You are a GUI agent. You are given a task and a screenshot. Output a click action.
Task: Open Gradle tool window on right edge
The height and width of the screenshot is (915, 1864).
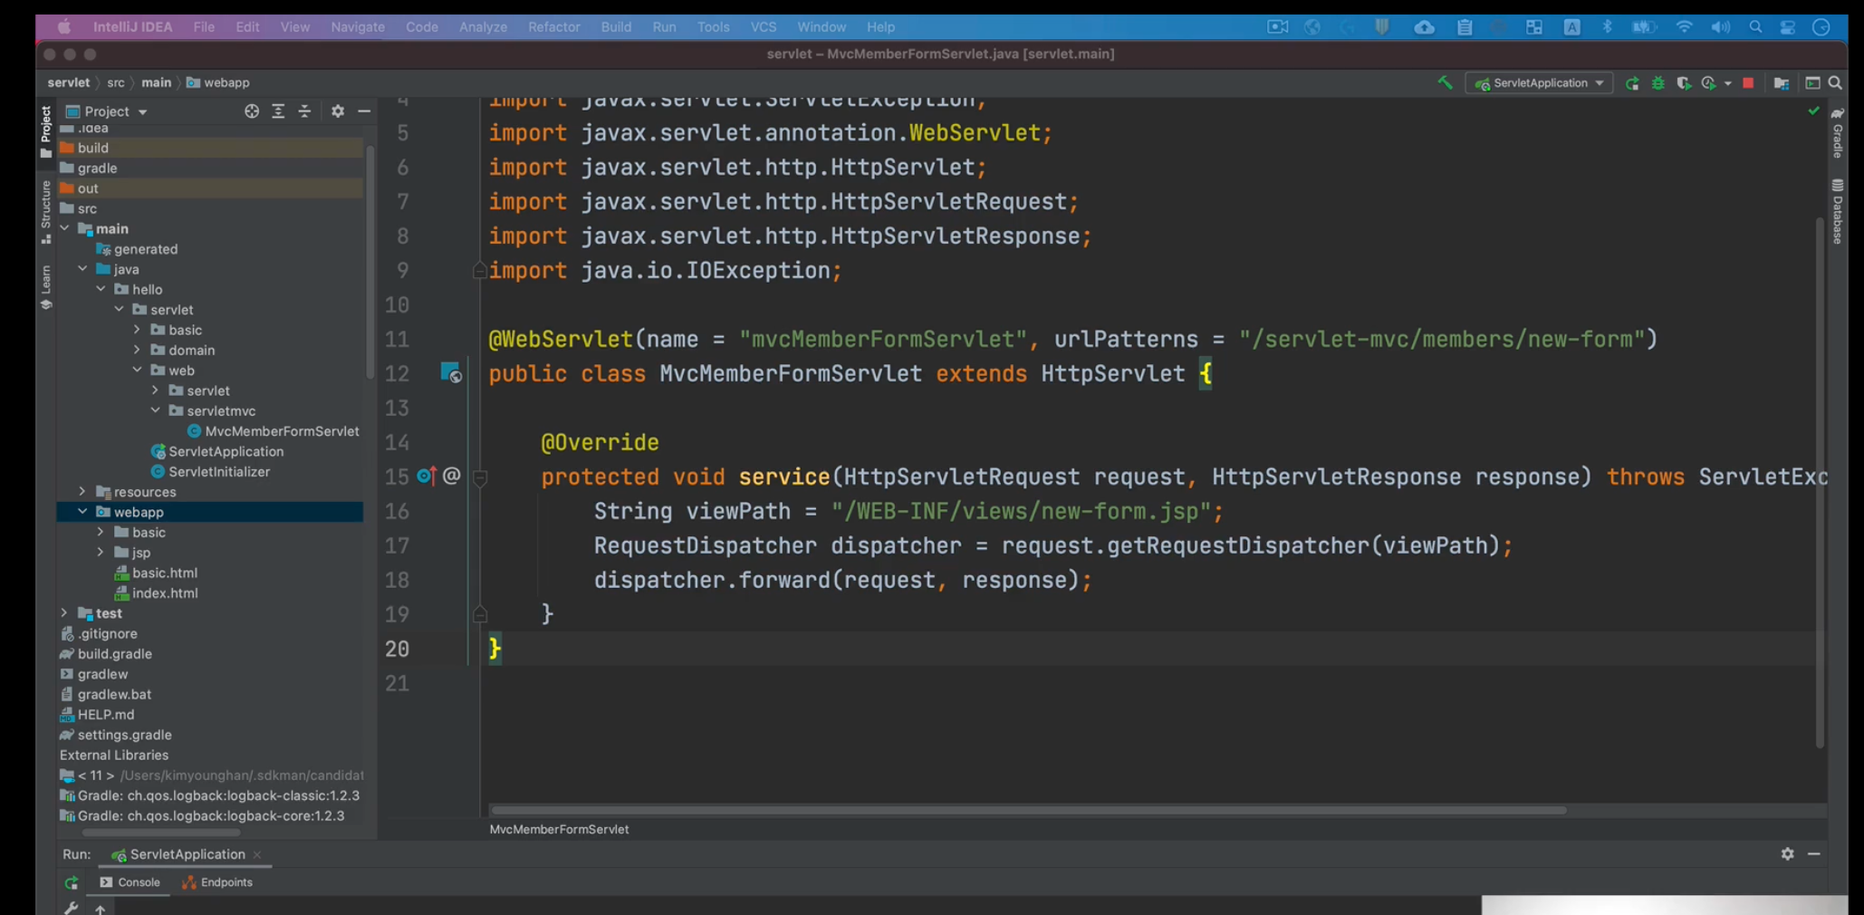click(x=1837, y=132)
